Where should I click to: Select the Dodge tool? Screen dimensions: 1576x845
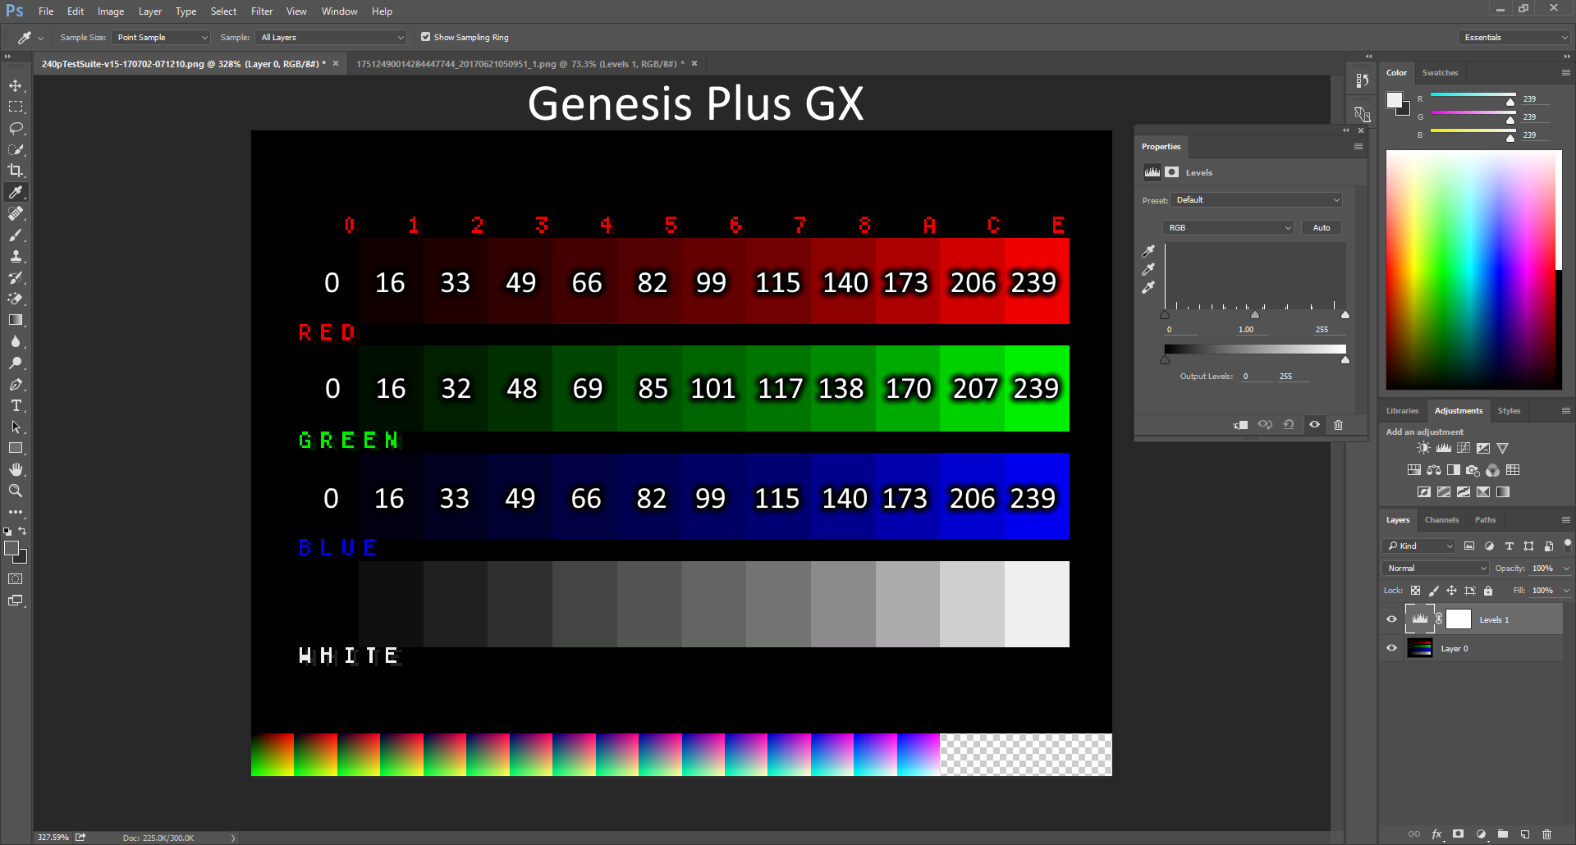(16, 363)
